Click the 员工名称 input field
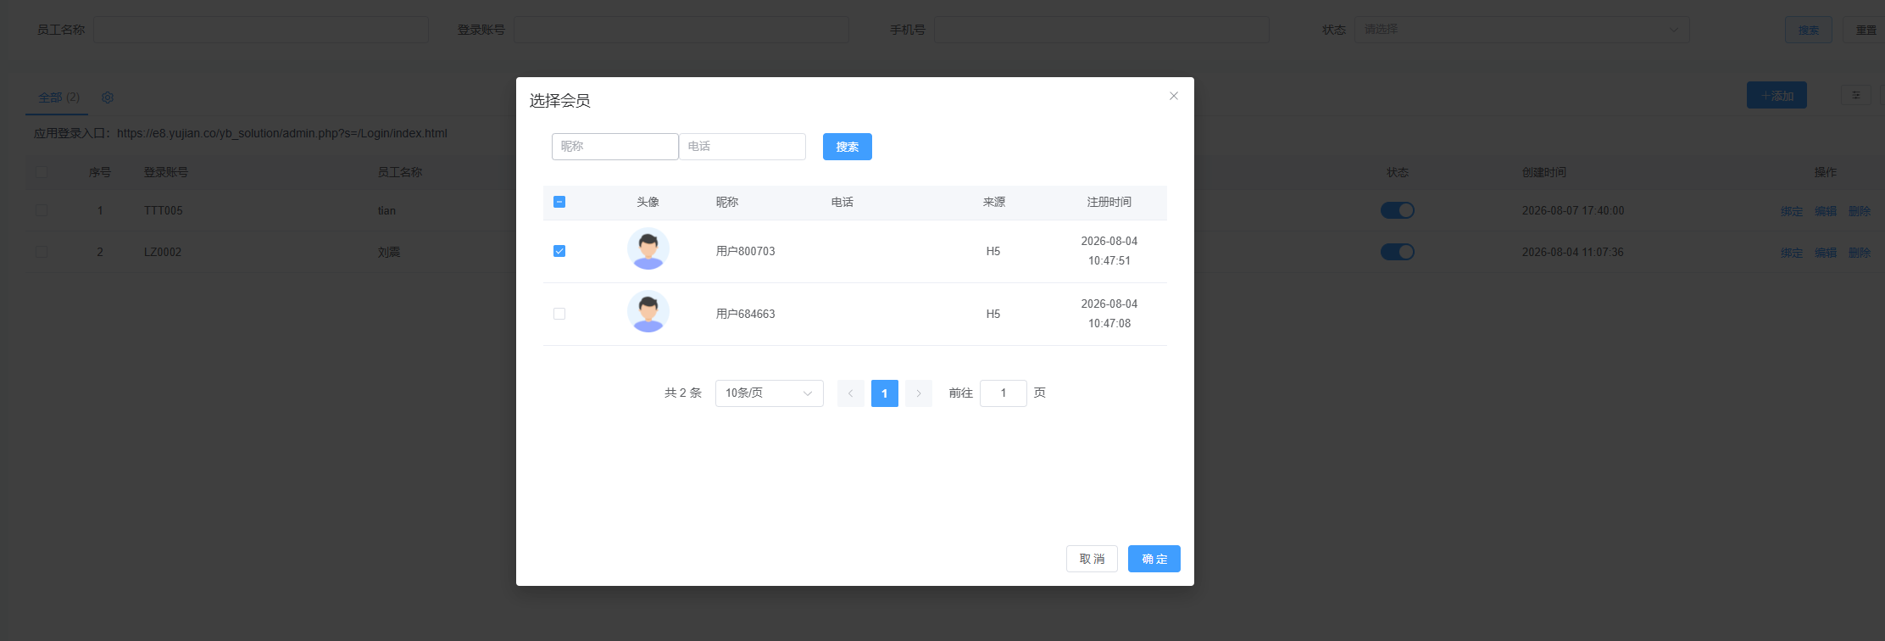The image size is (1885, 641). click(x=261, y=30)
